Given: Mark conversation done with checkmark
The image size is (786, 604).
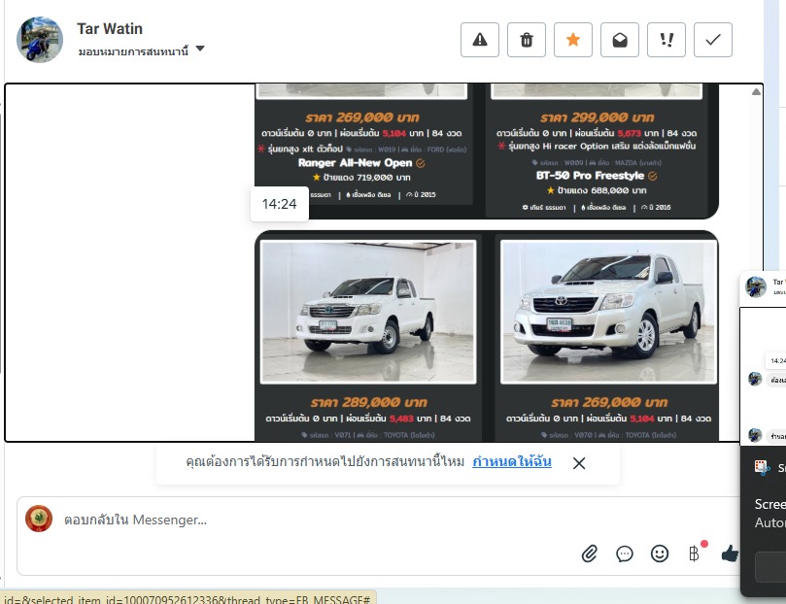Looking at the screenshot, I should point(712,40).
